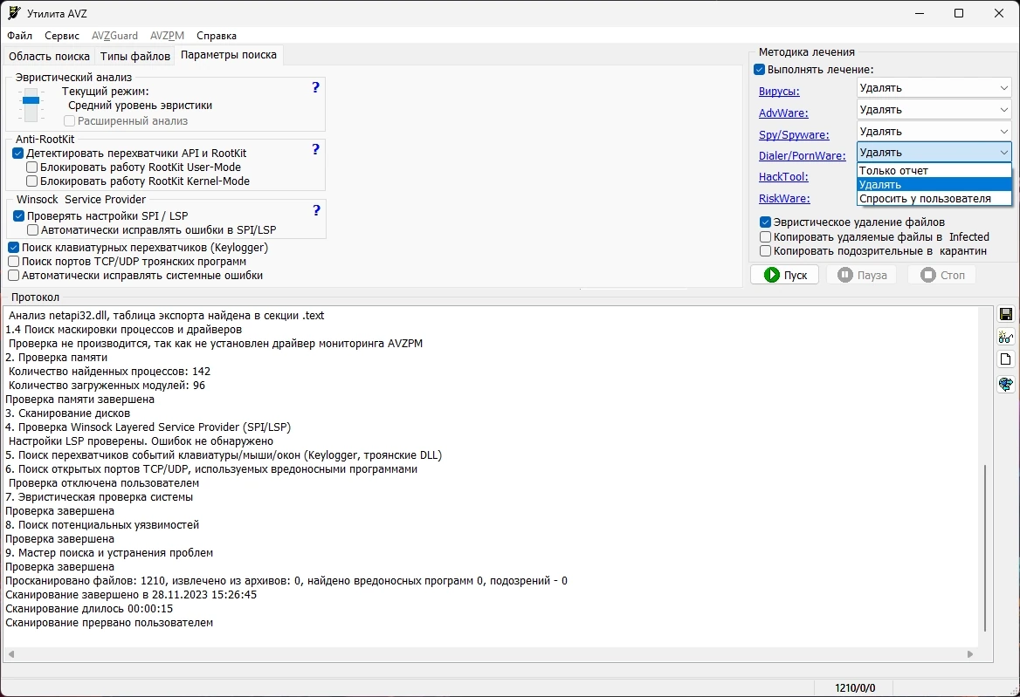Switch to the 'Типы файлов' tab

135,57
